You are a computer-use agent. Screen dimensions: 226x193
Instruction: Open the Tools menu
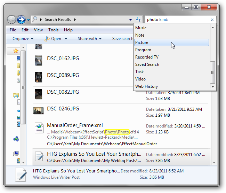53,30
